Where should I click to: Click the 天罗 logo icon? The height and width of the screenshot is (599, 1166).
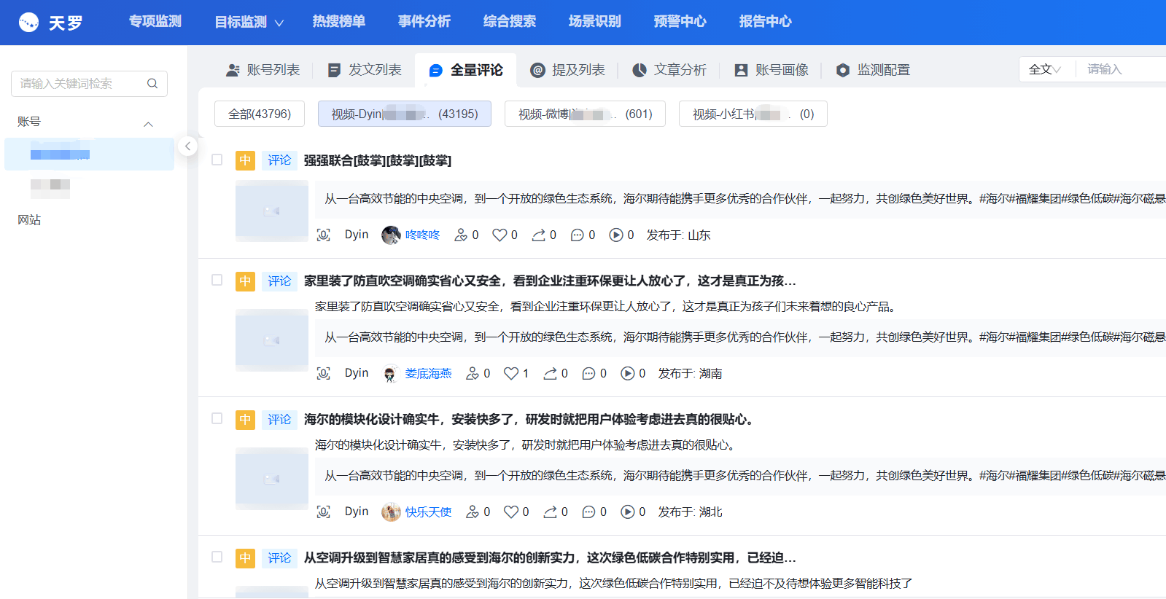click(28, 23)
